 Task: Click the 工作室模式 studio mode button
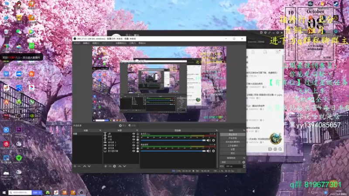tap(233, 145)
